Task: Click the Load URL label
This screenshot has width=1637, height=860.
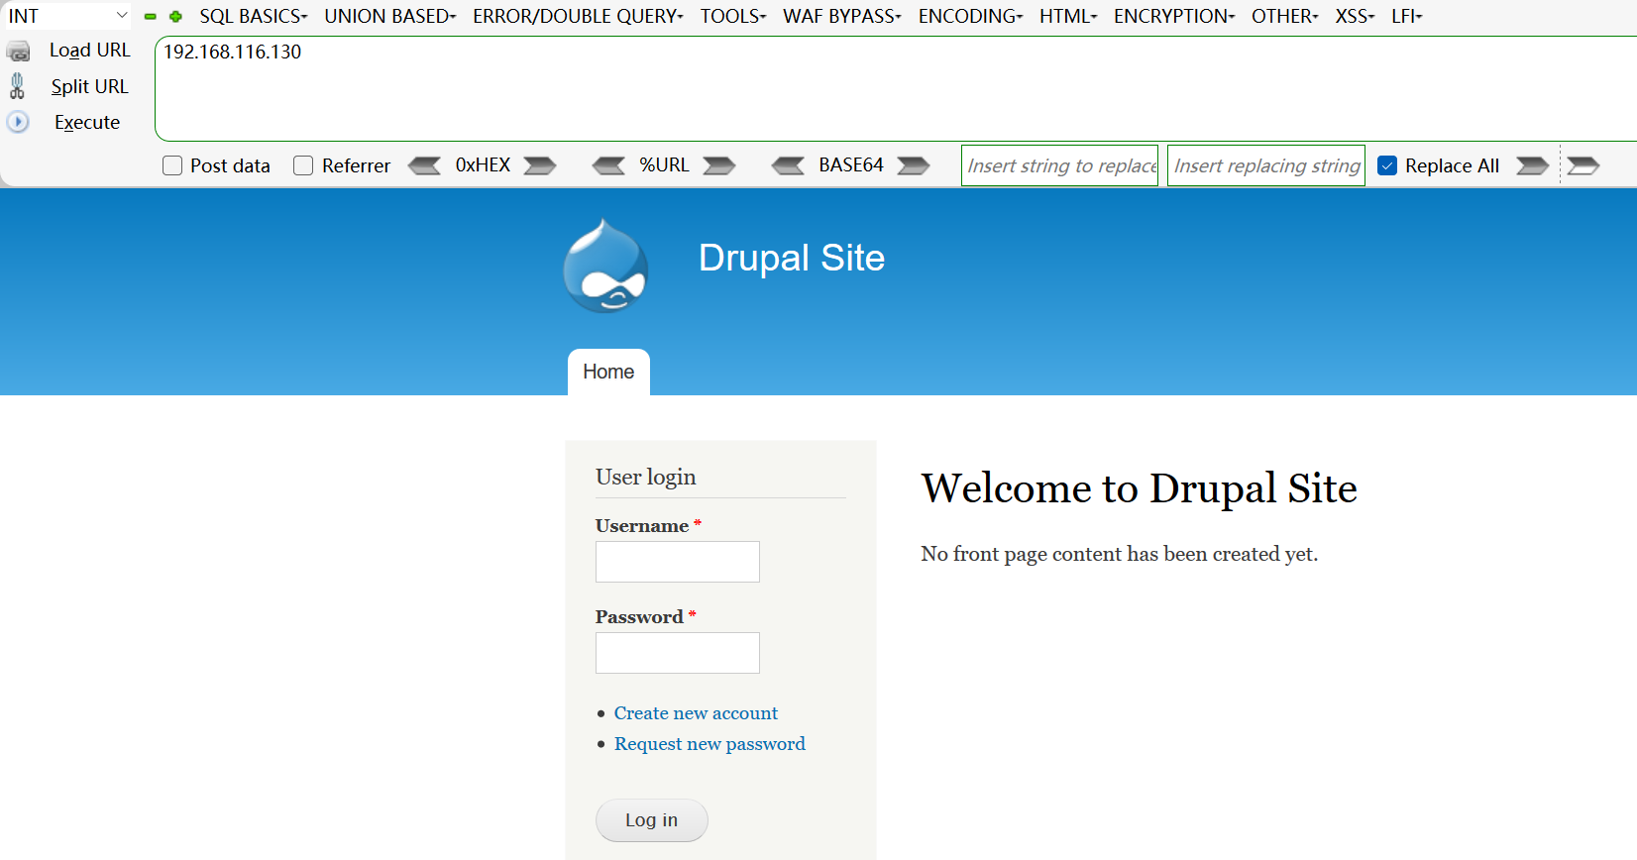Action: coord(90,51)
